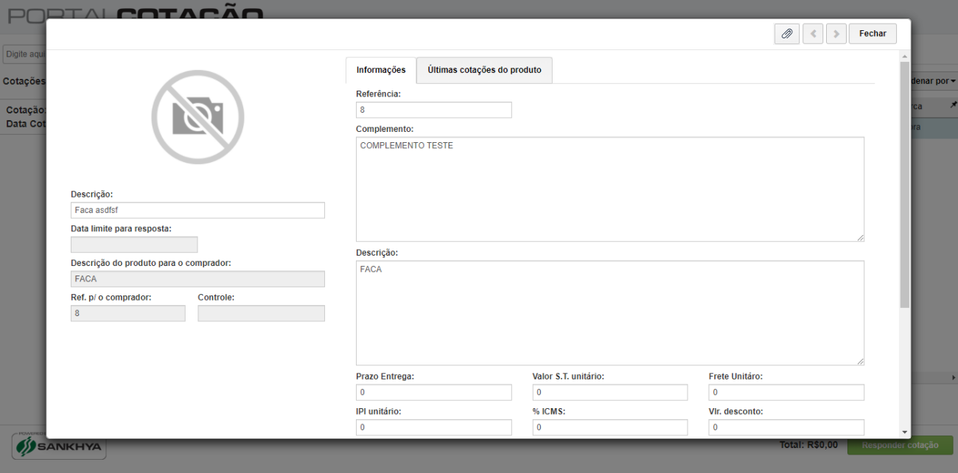Click the Sankhya logo
The height and width of the screenshot is (473, 958).
[x=59, y=446]
